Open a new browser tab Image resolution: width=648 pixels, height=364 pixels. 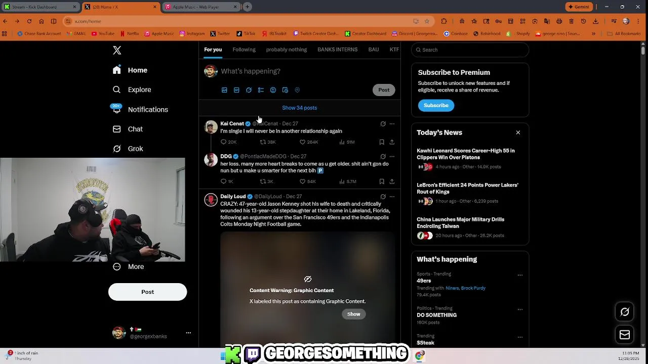pyautogui.click(x=247, y=7)
